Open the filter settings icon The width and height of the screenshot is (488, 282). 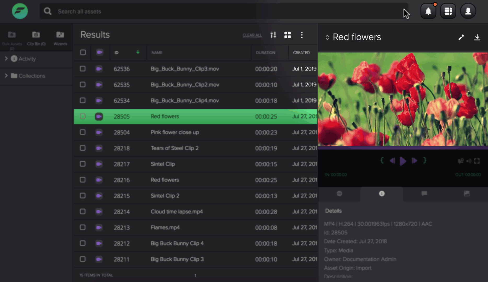273,35
